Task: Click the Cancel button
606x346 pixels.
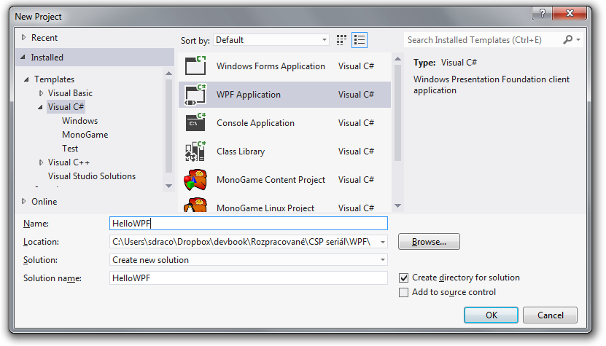Action: [x=550, y=315]
